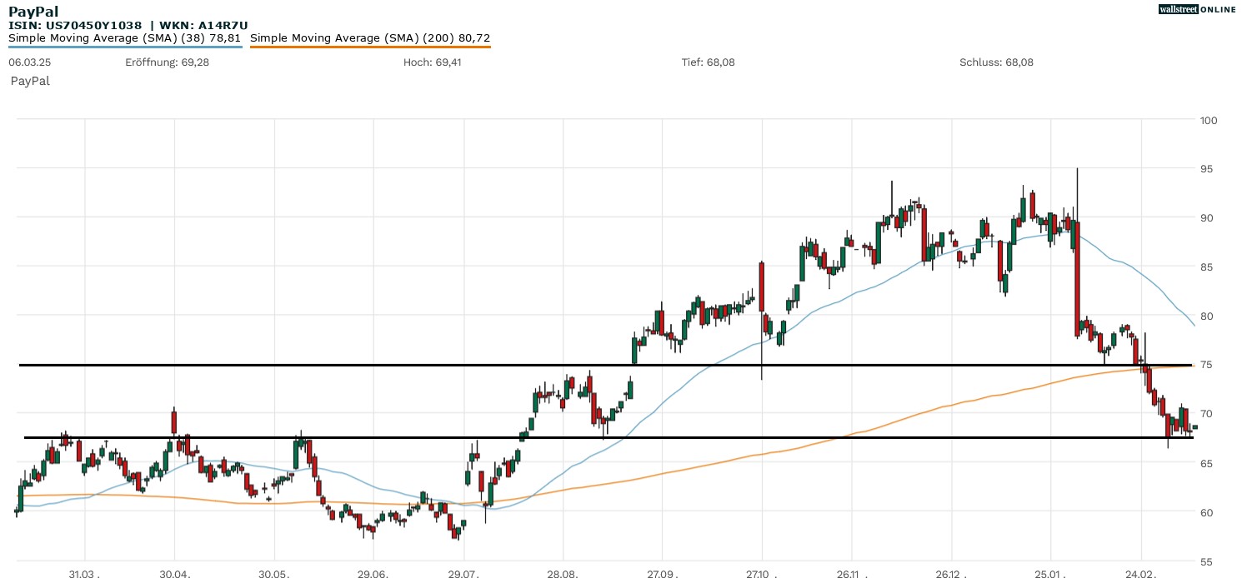
Task: Click the Eröffnung: 69,28 value
Action: click(x=167, y=62)
